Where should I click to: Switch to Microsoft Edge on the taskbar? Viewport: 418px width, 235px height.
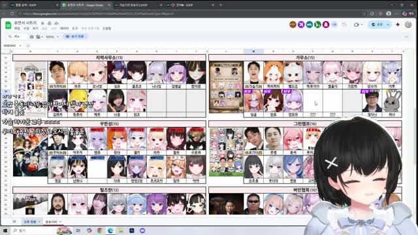110,230
